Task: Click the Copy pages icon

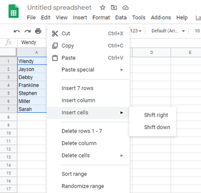Action: (55, 46)
